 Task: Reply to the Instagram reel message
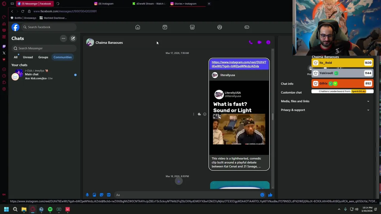[199, 114]
